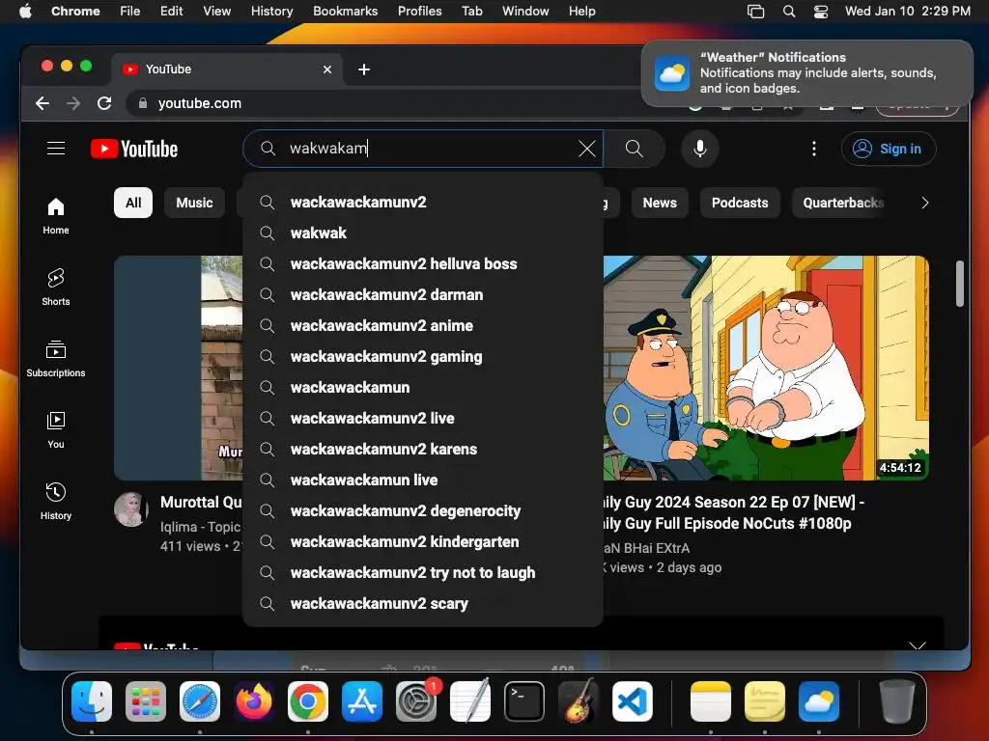
Task: Open the History menu in menu bar
Action: [x=271, y=12]
